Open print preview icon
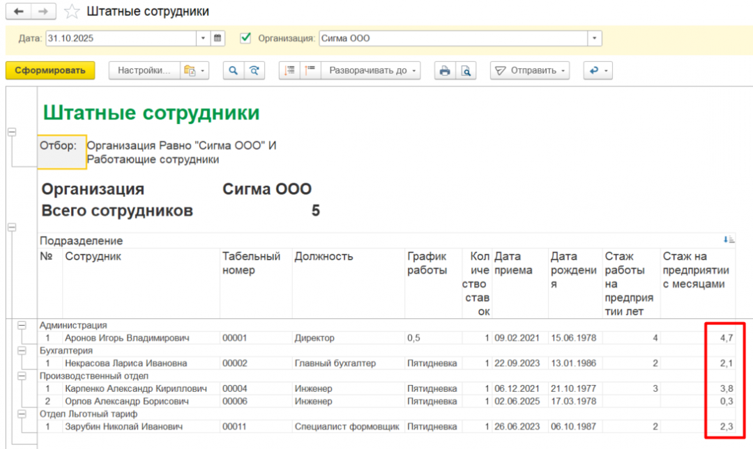753x449 pixels. 466,70
